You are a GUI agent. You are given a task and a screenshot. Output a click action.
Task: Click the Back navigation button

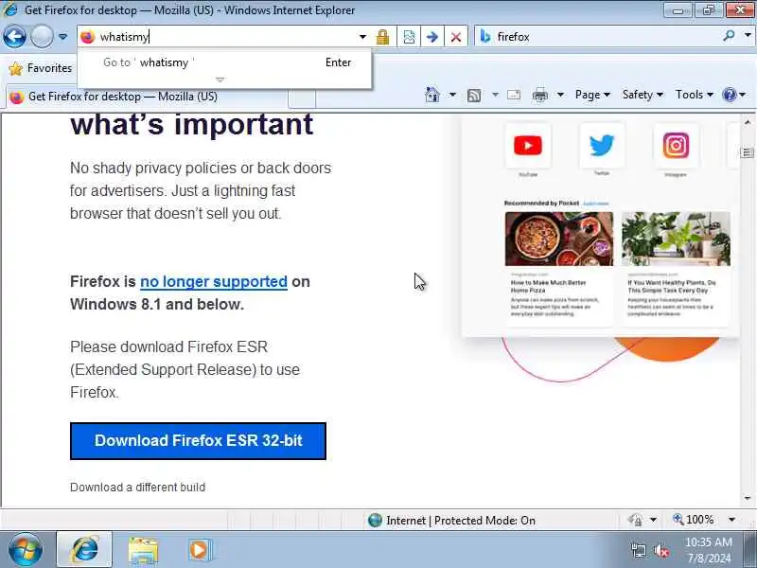14,37
